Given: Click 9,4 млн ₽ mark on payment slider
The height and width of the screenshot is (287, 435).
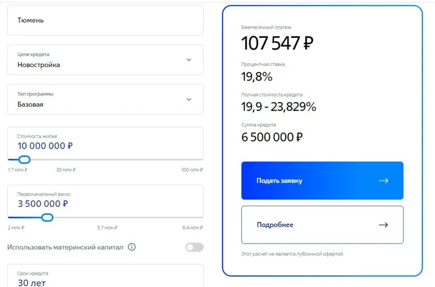Looking at the screenshot, I should [193, 228].
